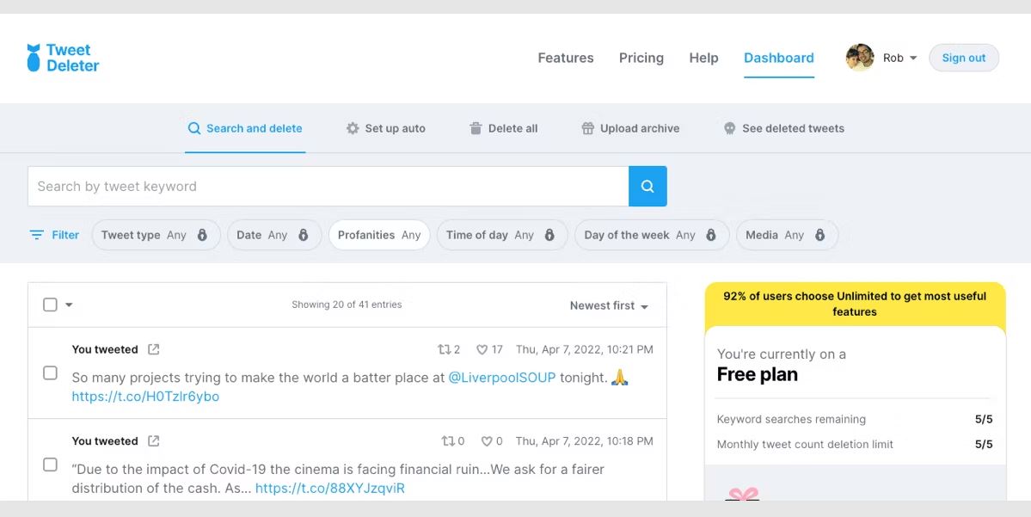Viewport: 1031px width, 517px height.
Task: Click the heart icon on the Covid-19 tweet
Action: [487, 441]
